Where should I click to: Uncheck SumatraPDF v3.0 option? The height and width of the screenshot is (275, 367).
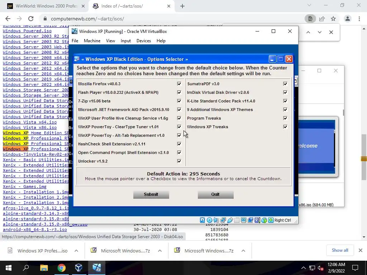(285, 84)
